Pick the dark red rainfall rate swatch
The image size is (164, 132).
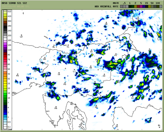click(138, 6)
